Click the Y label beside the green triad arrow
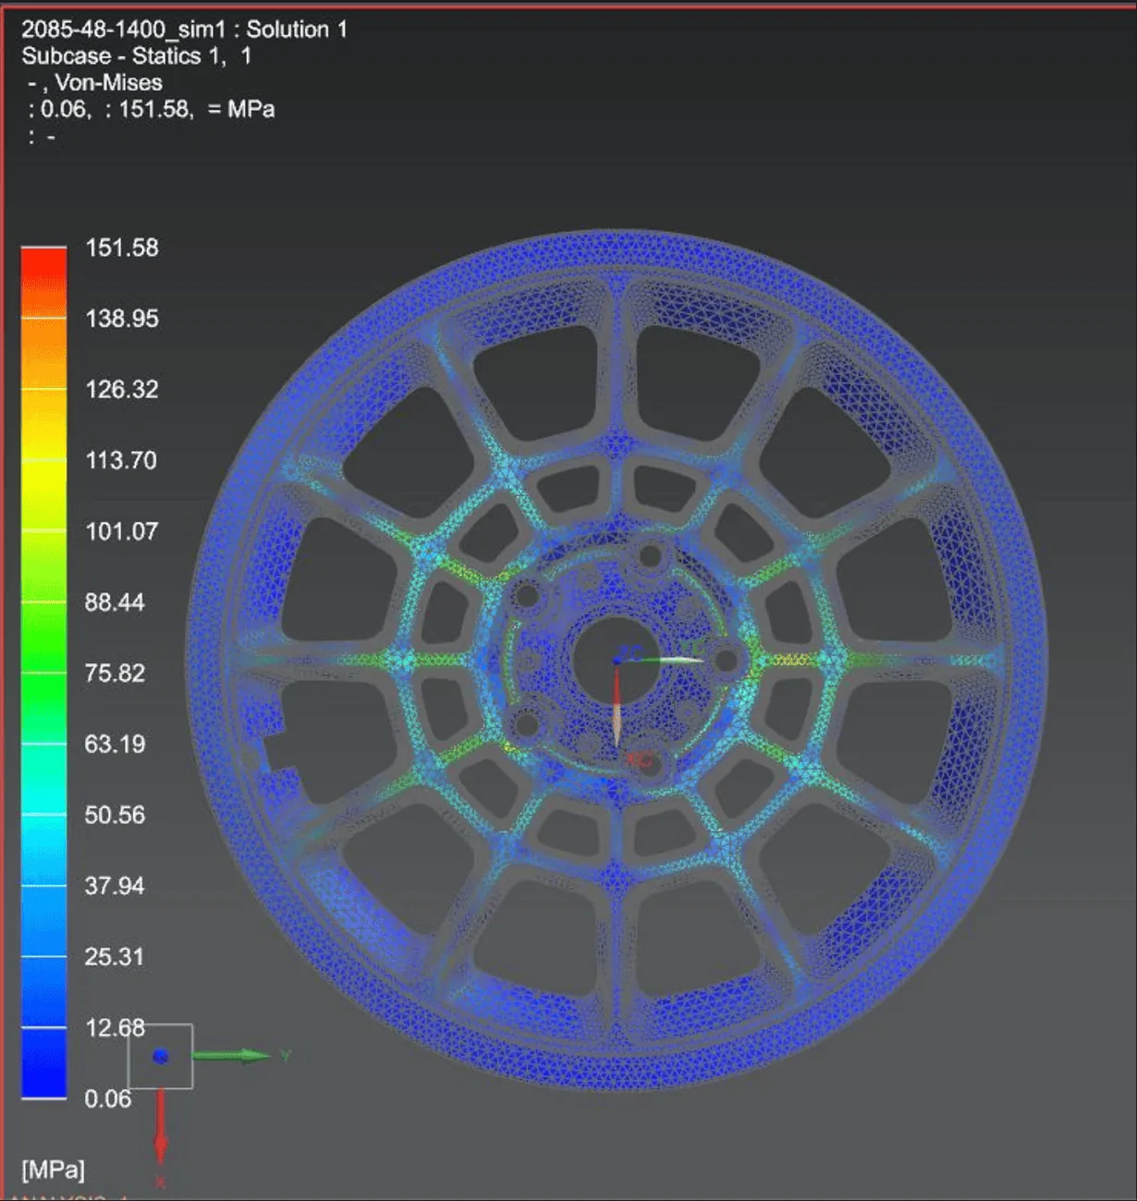Viewport: 1137px width, 1201px height. [284, 1053]
